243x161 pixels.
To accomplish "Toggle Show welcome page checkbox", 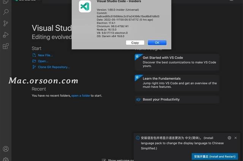I will [104, 160].
